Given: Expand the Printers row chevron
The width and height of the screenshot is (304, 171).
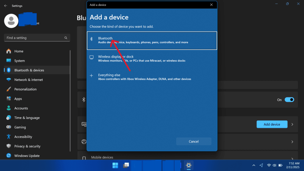Looking at the screenshot, I should [292, 142].
